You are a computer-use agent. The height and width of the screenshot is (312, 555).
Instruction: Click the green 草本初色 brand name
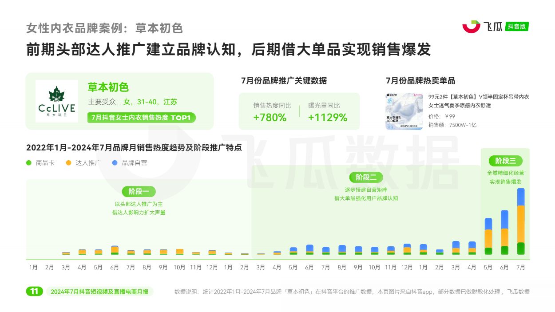tap(108, 87)
